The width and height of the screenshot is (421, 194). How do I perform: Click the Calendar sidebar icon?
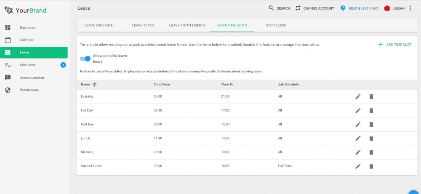point(8,40)
